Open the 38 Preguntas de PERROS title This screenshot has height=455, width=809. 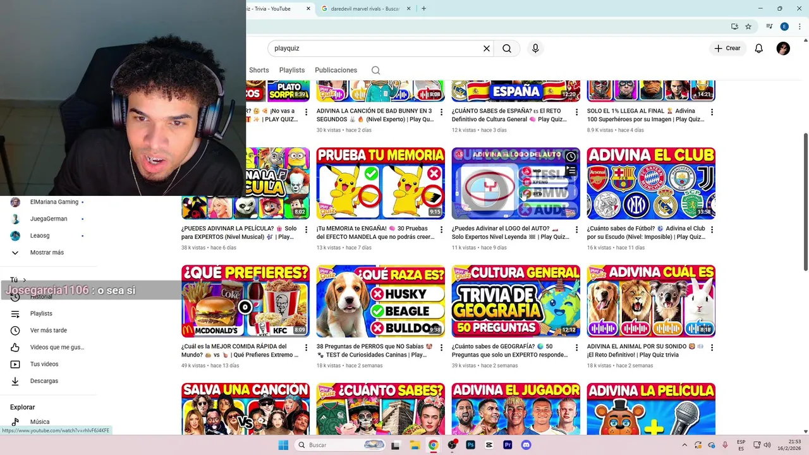[x=375, y=351]
